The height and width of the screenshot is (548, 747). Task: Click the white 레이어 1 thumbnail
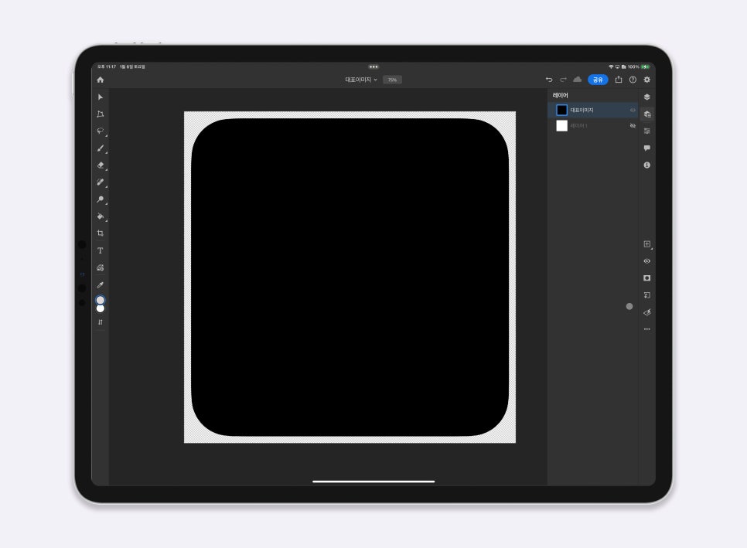pyautogui.click(x=561, y=126)
